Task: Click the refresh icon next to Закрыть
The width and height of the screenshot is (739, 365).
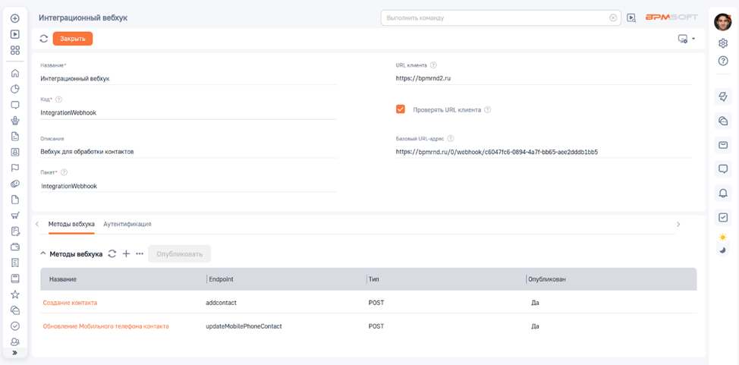Action: (44, 39)
